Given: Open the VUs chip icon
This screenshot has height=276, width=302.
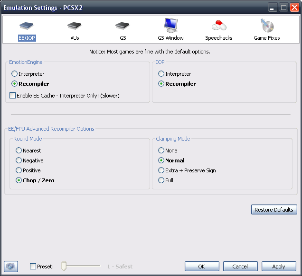Looking at the screenshot, I should pyautogui.click(x=75, y=26).
